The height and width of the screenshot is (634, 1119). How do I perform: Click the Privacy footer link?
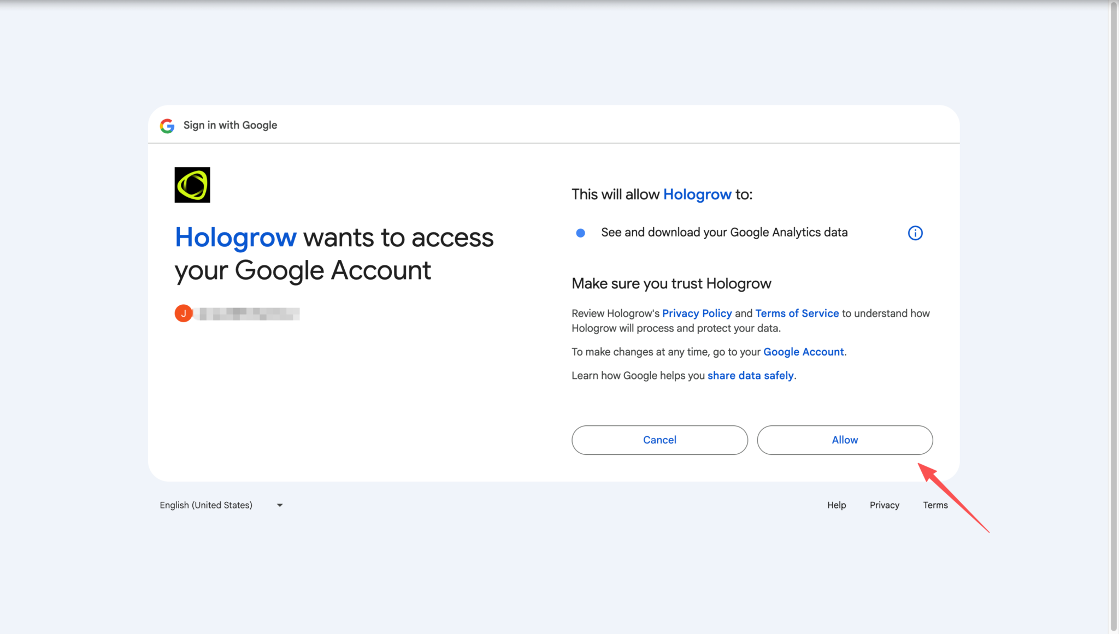pos(884,505)
